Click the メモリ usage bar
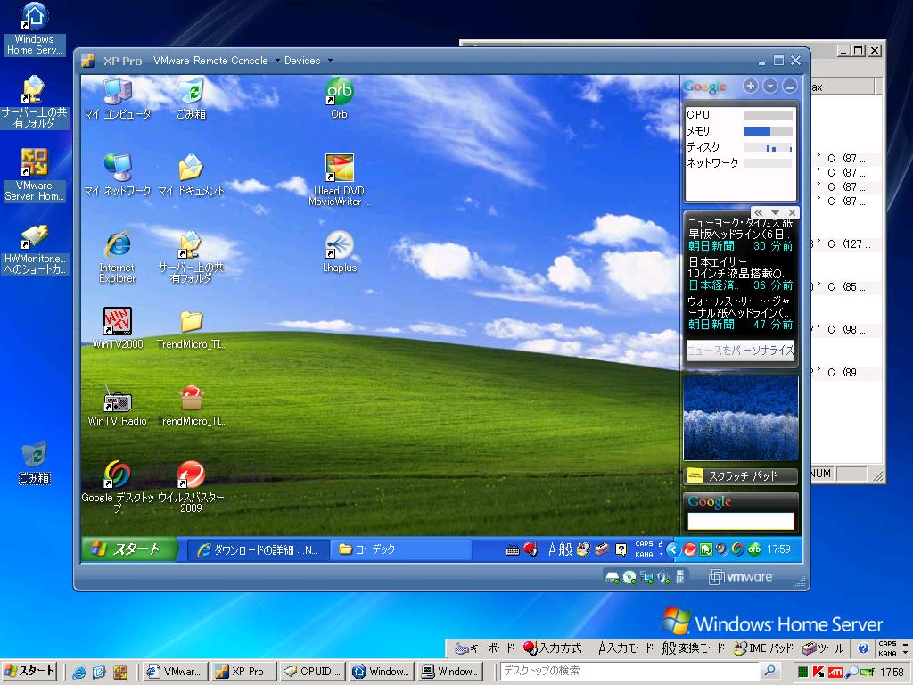The width and height of the screenshot is (913, 685). click(x=768, y=132)
